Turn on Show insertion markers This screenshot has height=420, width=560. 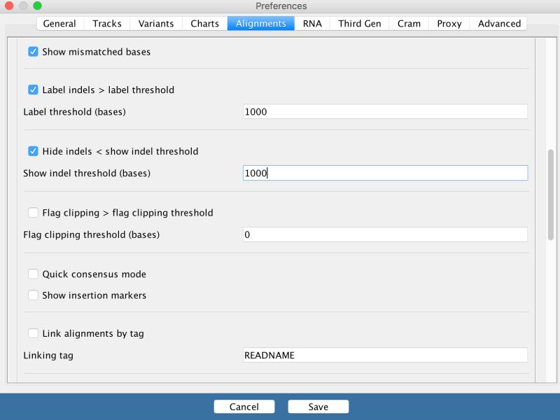pyautogui.click(x=33, y=295)
